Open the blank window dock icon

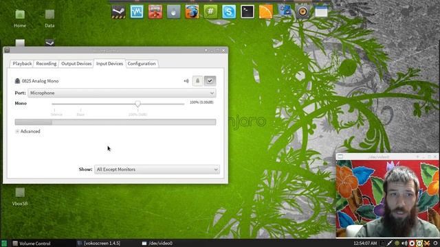point(321,12)
